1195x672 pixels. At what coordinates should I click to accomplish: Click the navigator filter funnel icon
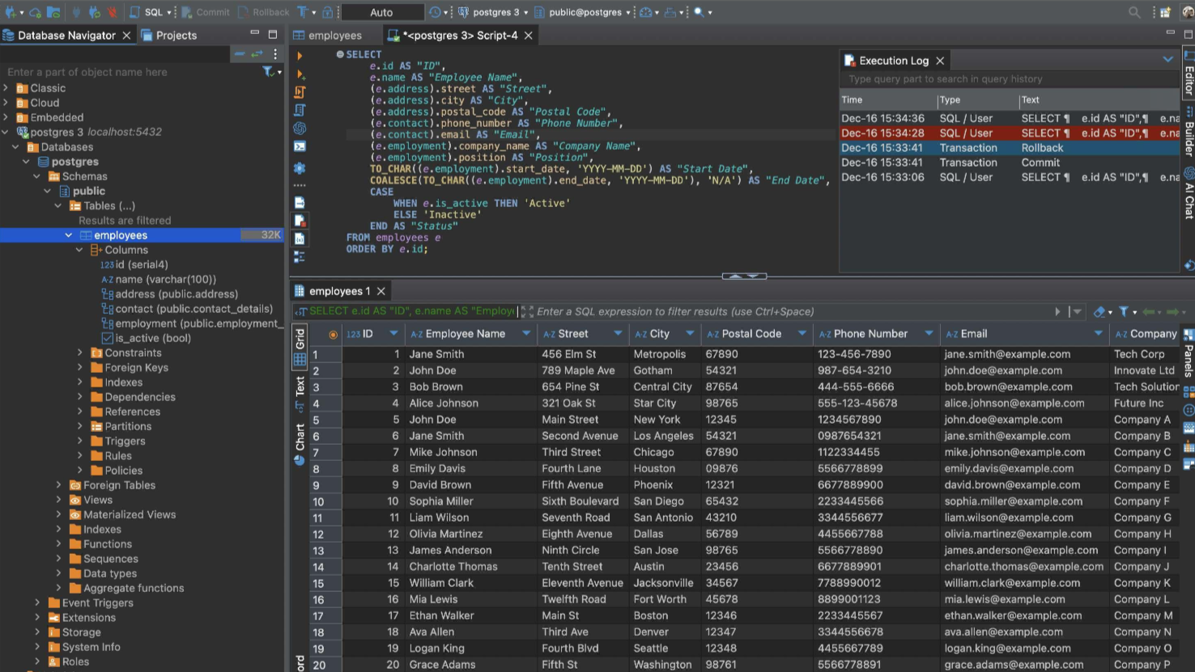point(268,72)
